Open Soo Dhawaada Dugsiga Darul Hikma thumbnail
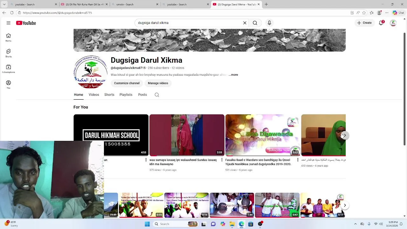The width and height of the screenshot is (407, 229). 263,135
